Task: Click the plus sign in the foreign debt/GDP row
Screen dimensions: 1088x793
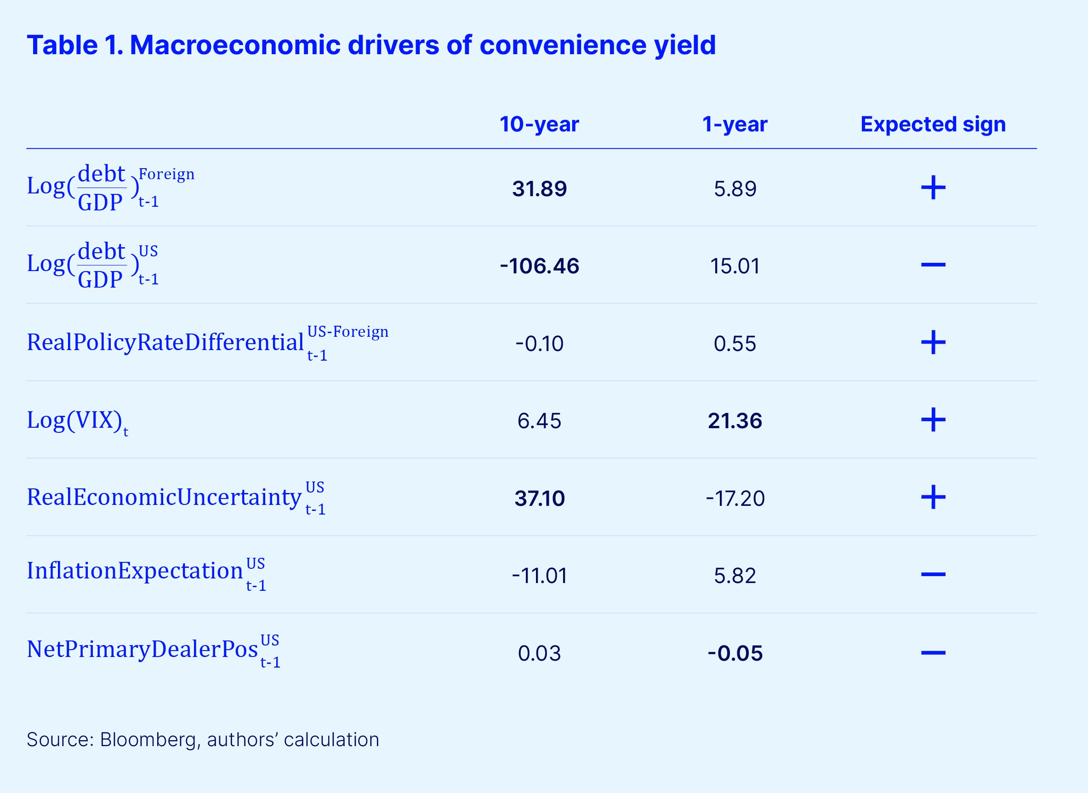Action: tap(933, 188)
